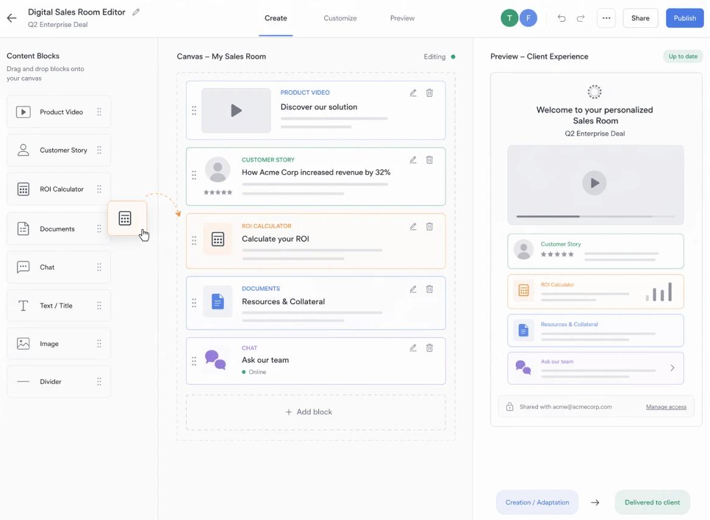The image size is (710, 520).
Task: Switch to the Preview tab
Action: [x=402, y=18]
